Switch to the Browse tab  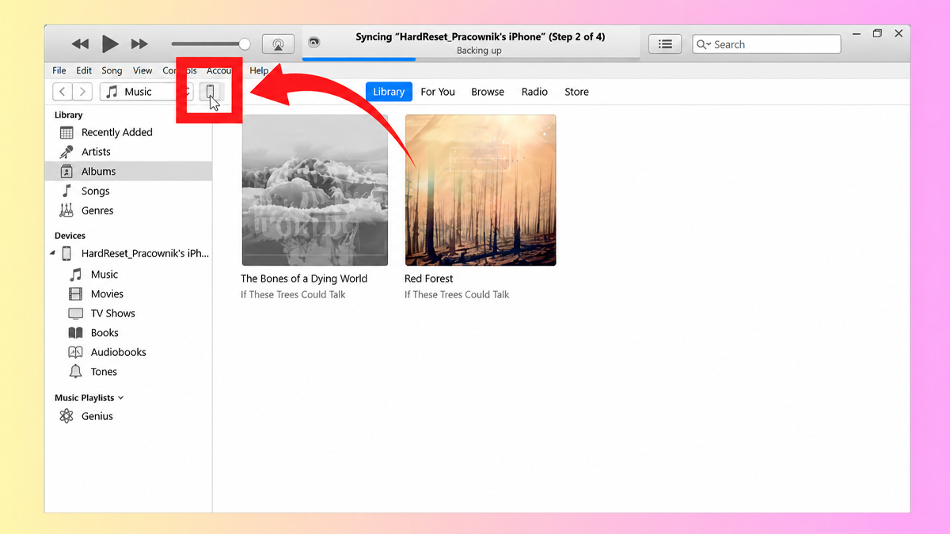pos(488,92)
